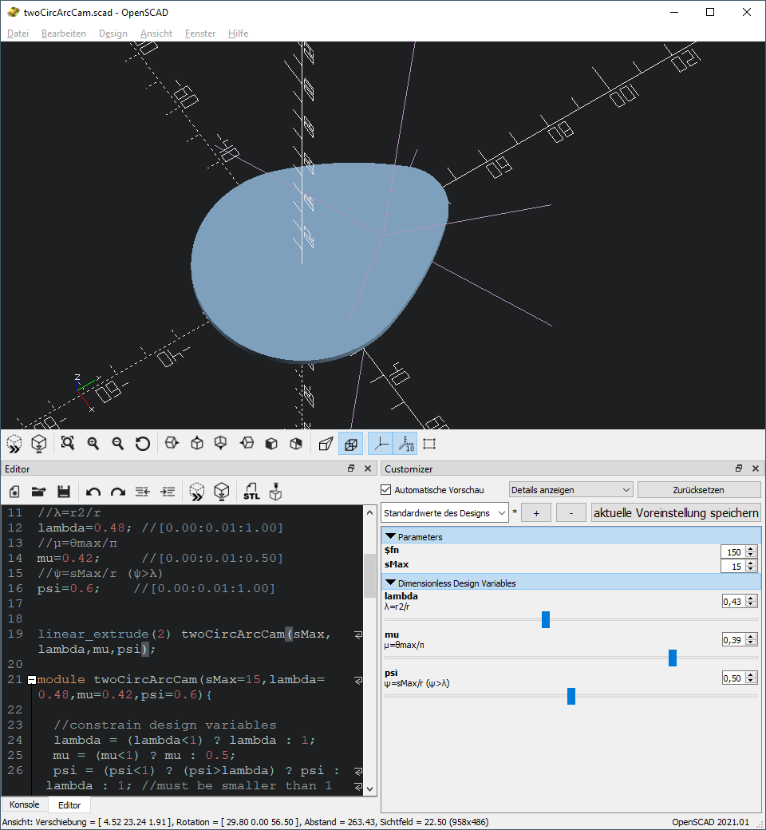This screenshot has width=766, height=830.
Task: Switch to perspective view icon
Action: click(x=325, y=443)
